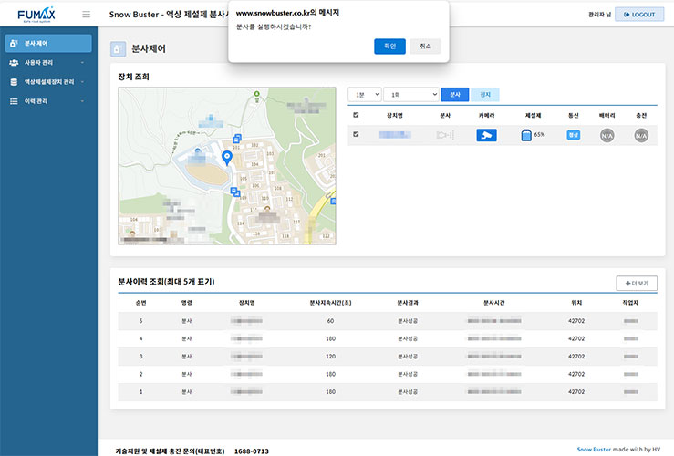Click the hamburger menu icon in header
This screenshot has height=456, width=674.
click(86, 15)
